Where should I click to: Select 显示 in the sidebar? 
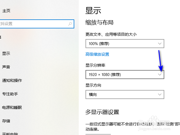(x=6, y=53)
